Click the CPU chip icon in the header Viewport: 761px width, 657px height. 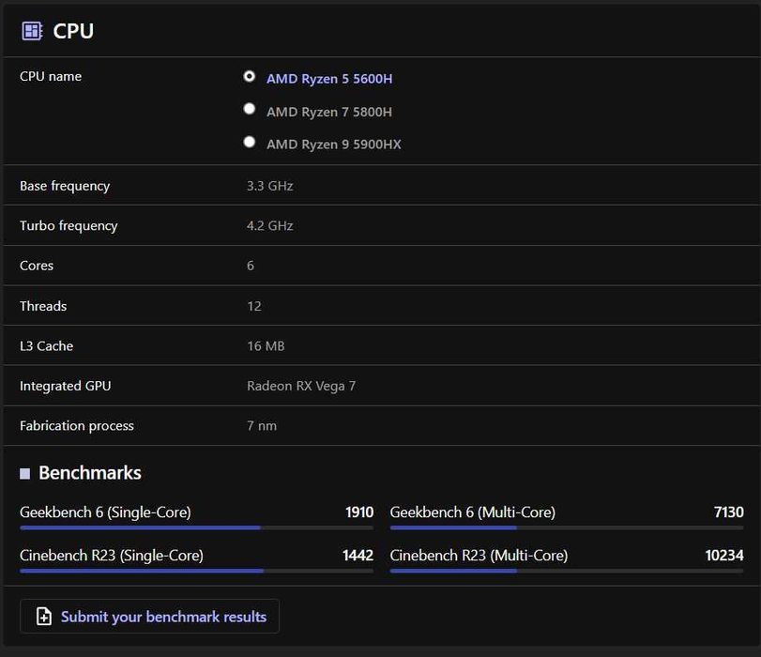coord(32,31)
